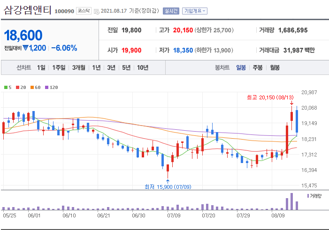
Task: Switch to the 3개월 line chart
Action: coord(79,67)
